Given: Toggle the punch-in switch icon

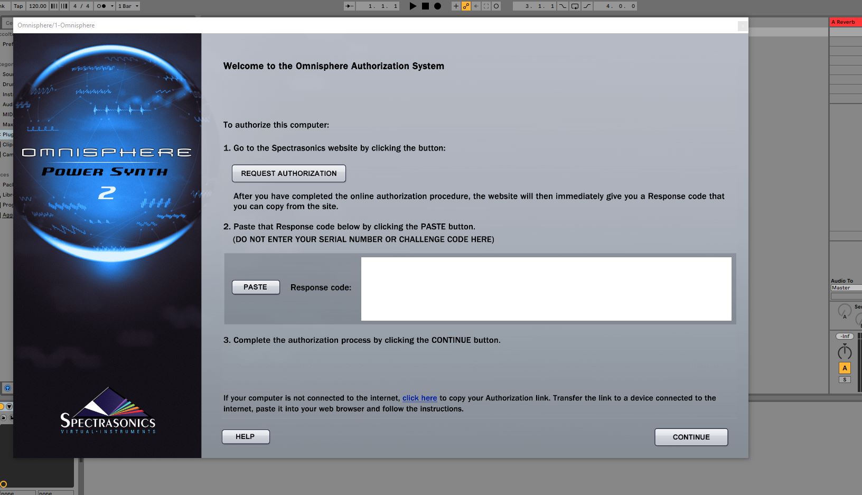Looking at the screenshot, I should [x=563, y=6].
